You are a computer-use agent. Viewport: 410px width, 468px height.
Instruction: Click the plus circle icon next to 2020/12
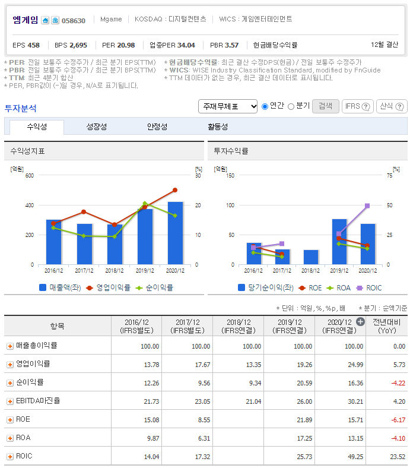(360, 322)
